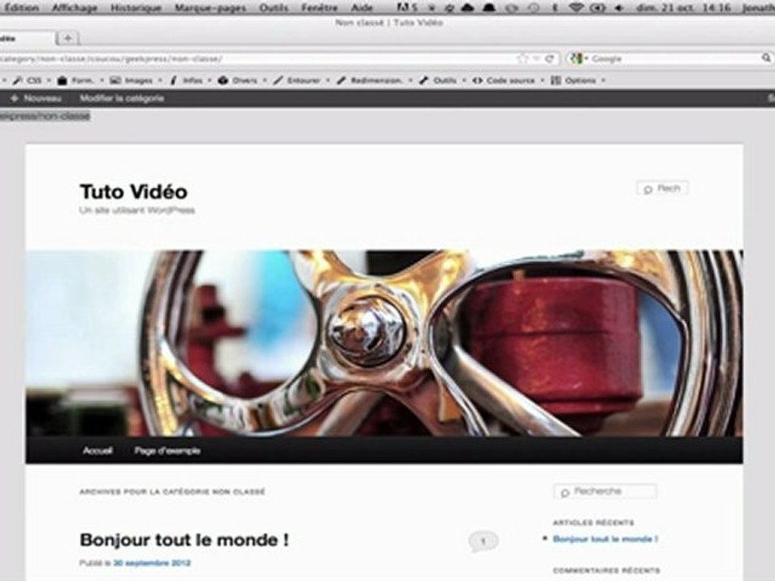
Task: Open a new browser tab with plus button
Action: pyautogui.click(x=68, y=38)
